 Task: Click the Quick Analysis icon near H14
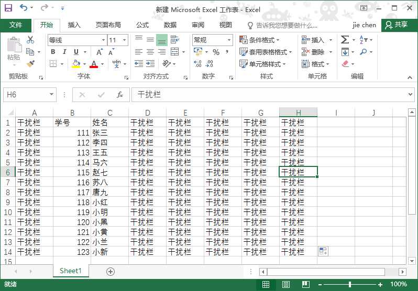(x=323, y=251)
